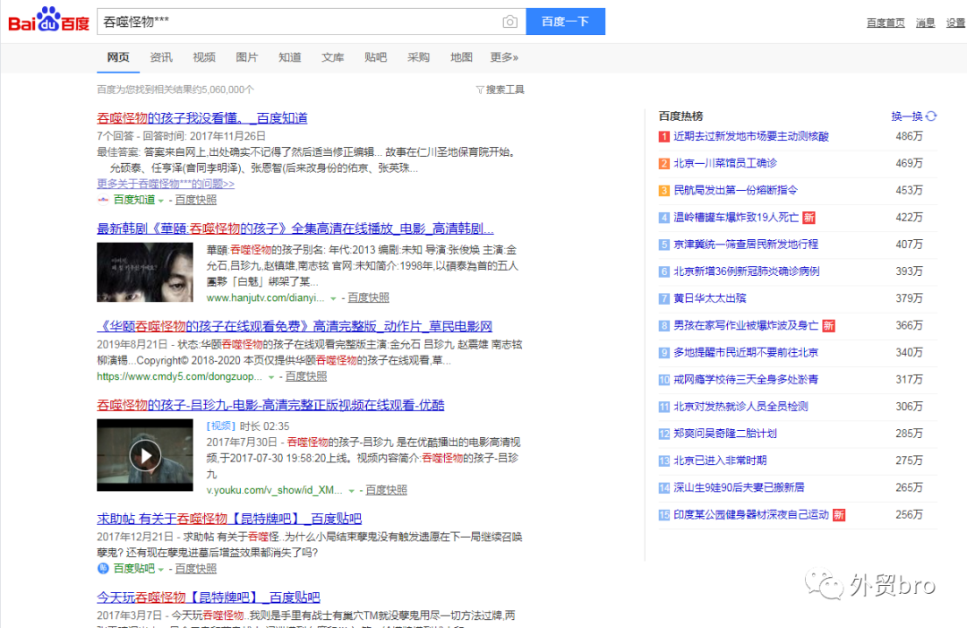Play the 吞噬怪物的孩子 video thumbnail
967x628 pixels.
145,455
